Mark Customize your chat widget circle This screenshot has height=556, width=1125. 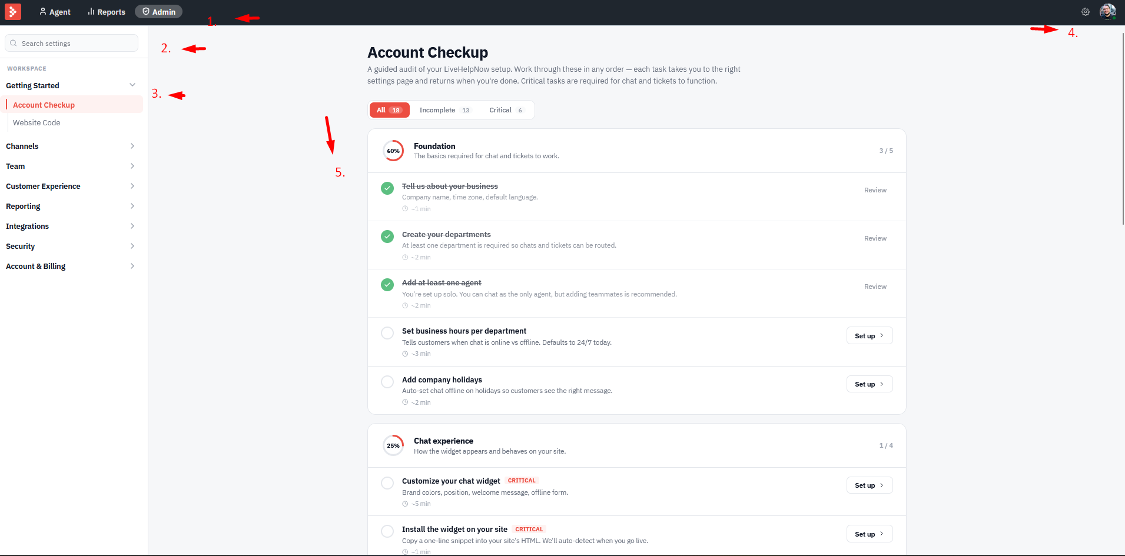coord(387,483)
